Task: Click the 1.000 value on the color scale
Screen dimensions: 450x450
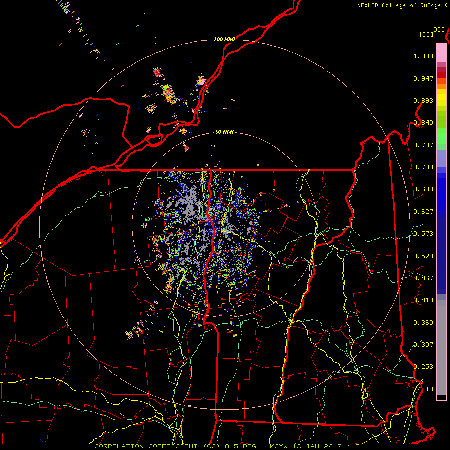Action: (423, 56)
